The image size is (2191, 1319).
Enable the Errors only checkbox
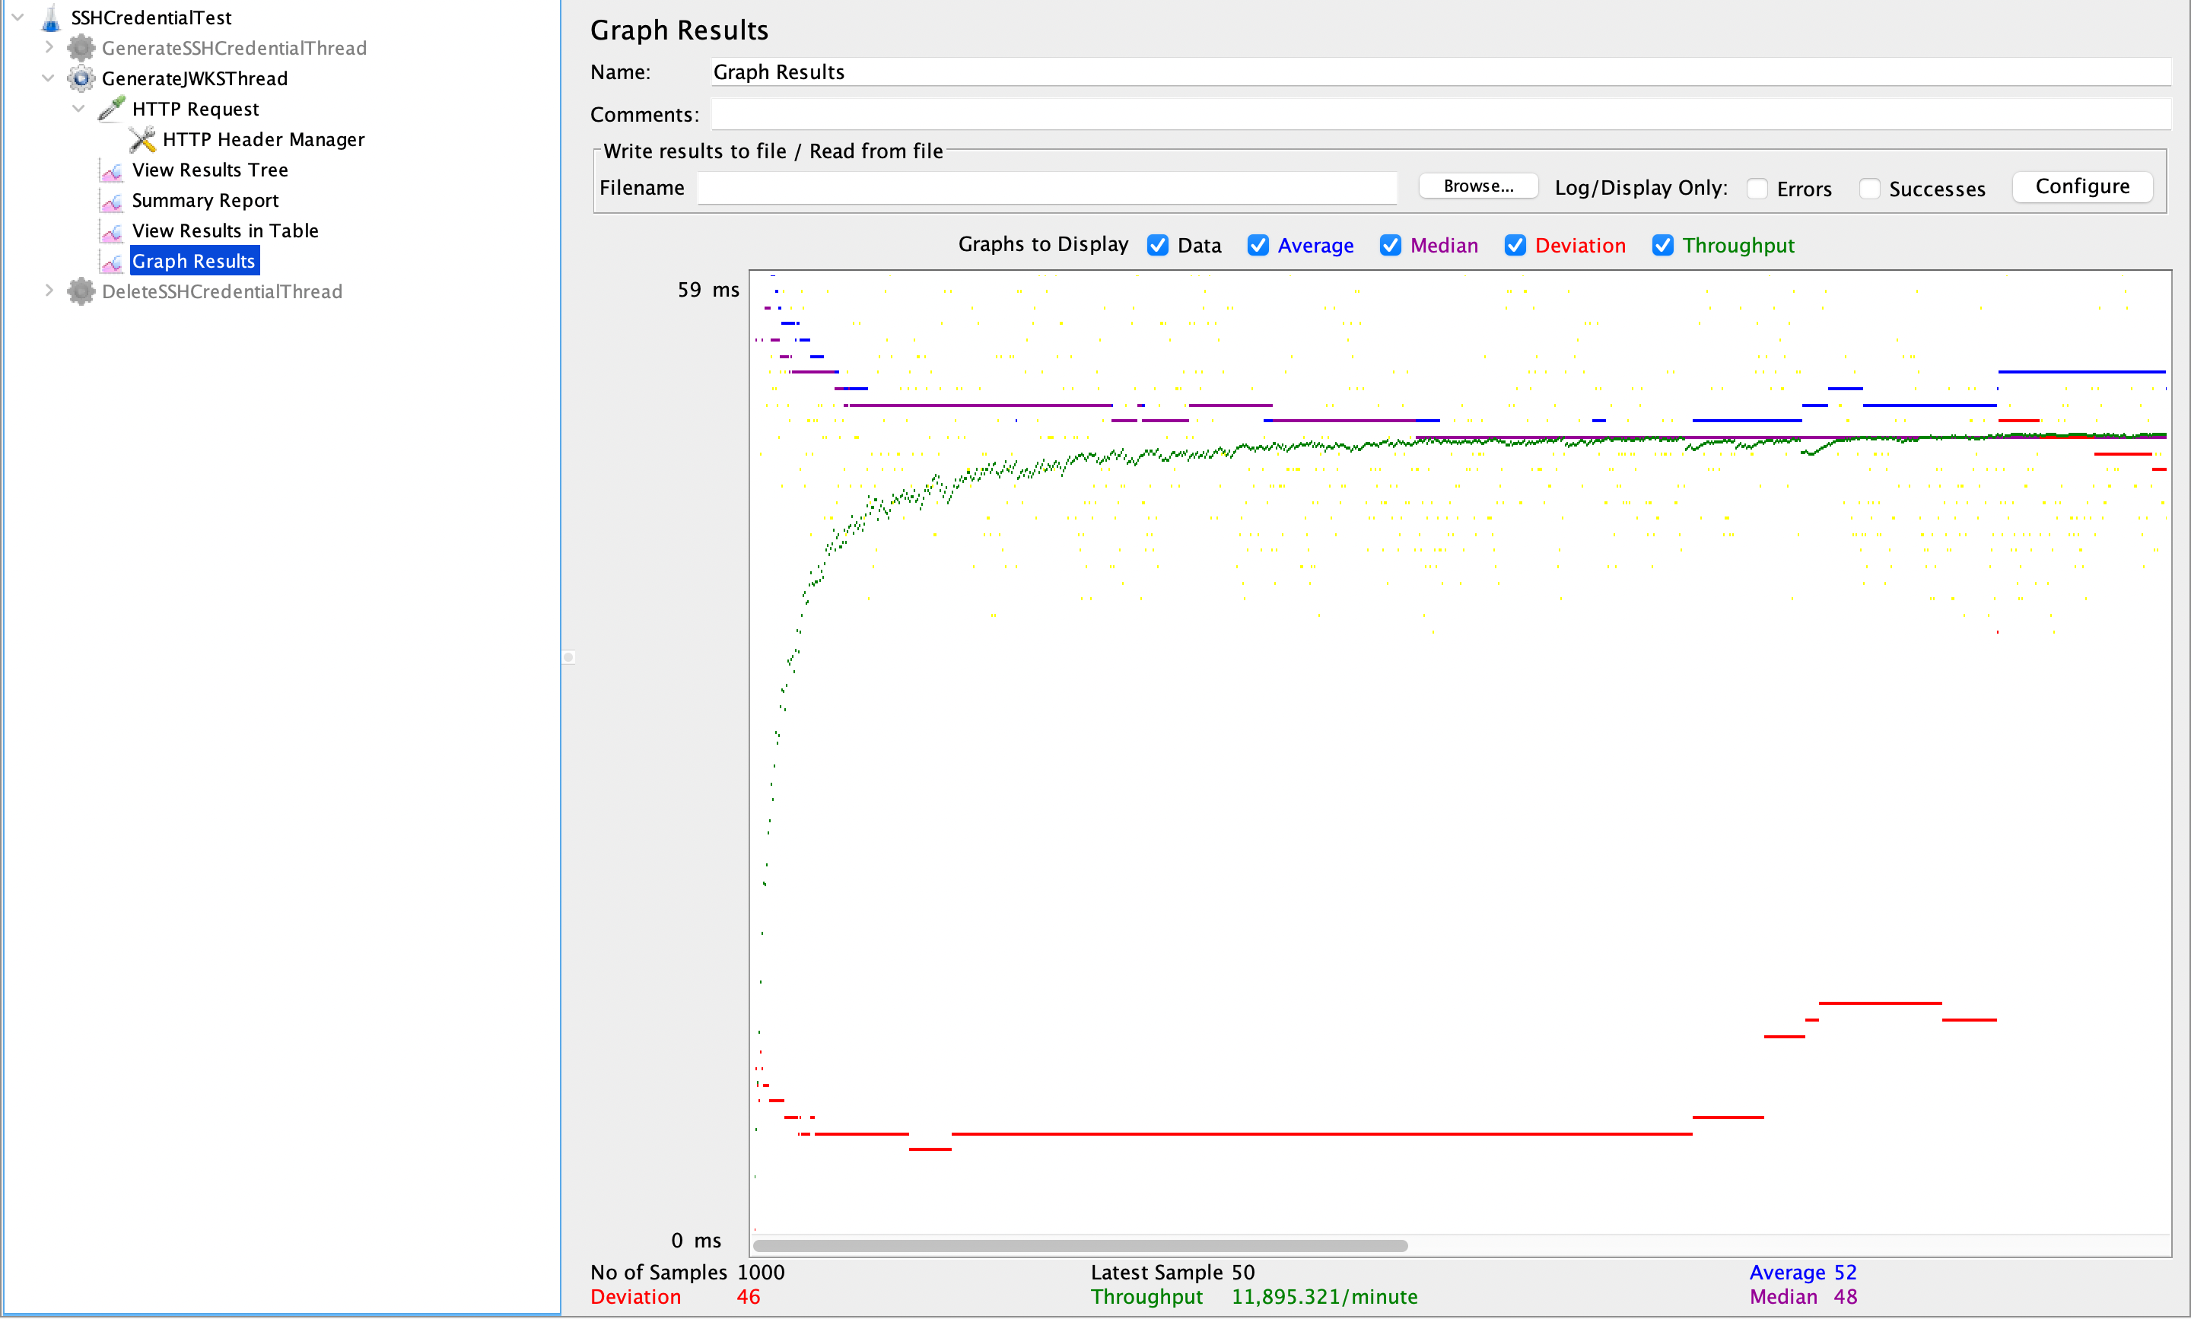click(1757, 189)
